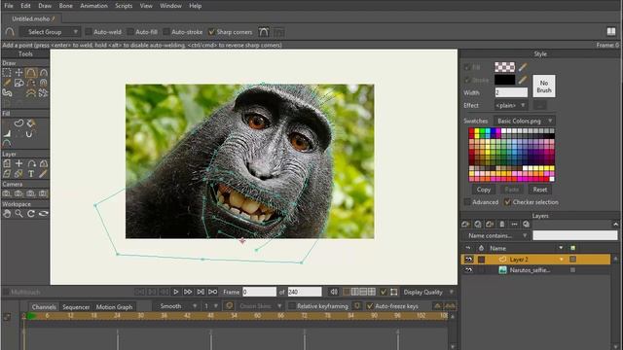
Task: Select the Rotate Workspace tool
Action: [x=31, y=214]
